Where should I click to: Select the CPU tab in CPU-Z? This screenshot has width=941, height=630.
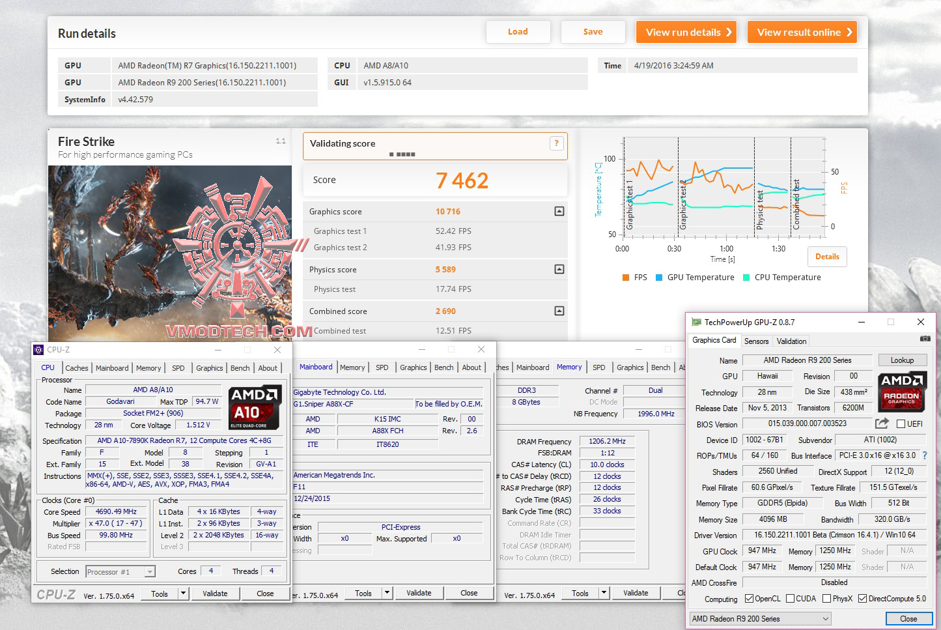click(48, 367)
